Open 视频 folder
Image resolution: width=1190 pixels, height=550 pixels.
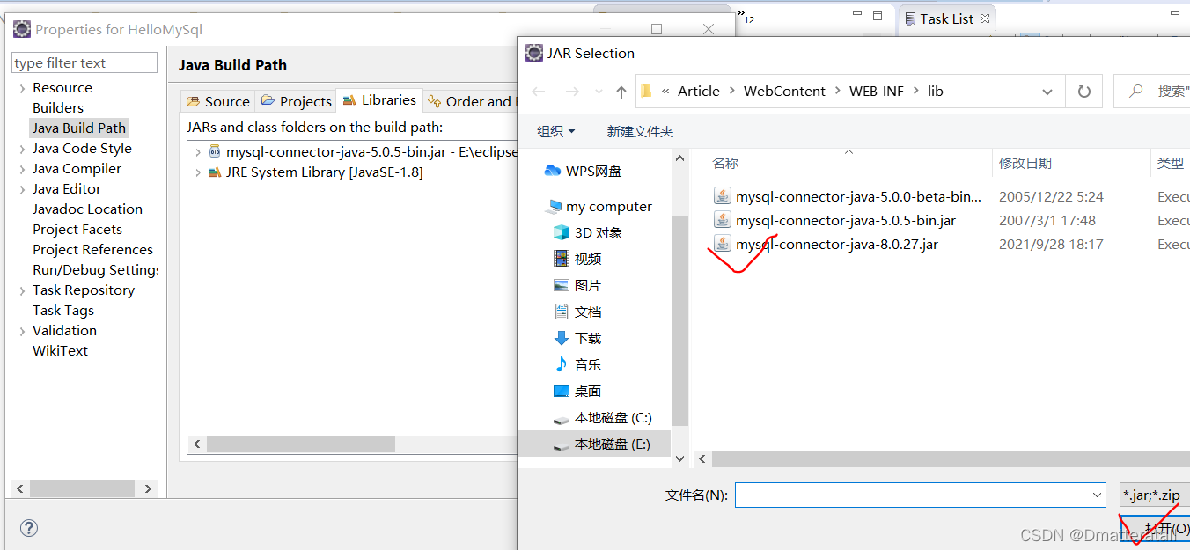tap(577, 259)
